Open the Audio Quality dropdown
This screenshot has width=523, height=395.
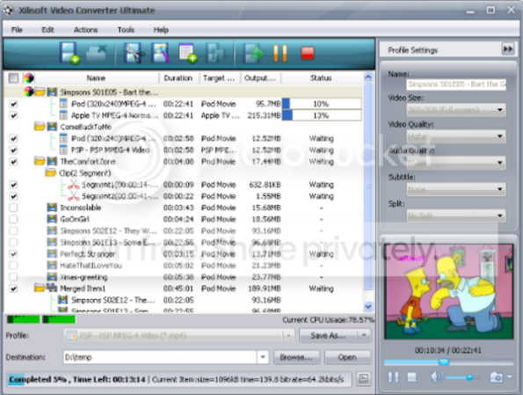click(456, 163)
